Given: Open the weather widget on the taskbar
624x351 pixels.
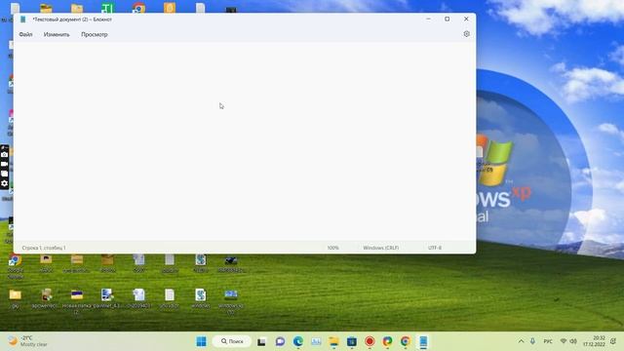Looking at the screenshot, I should point(28,341).
